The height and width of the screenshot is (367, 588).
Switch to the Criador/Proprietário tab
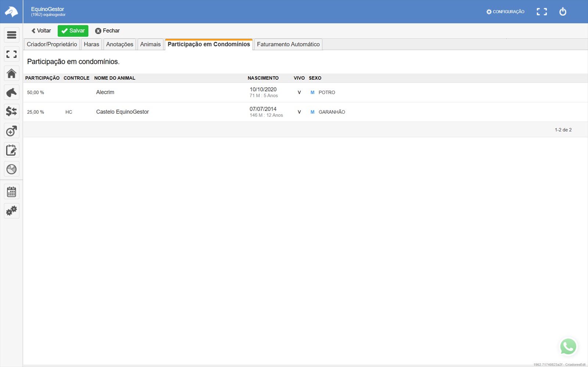click(52, 44)
